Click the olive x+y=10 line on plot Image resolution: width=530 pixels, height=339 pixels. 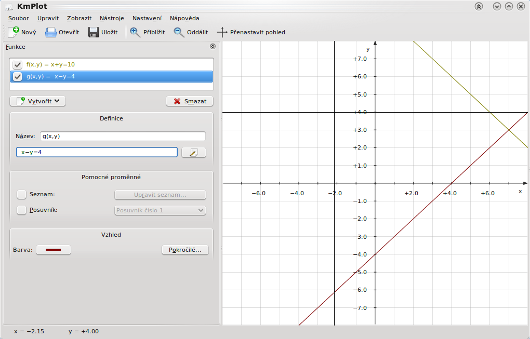(471, 94)
